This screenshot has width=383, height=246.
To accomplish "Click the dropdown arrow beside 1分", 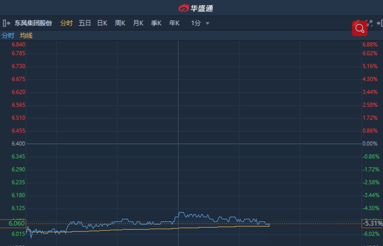I will tap(207, 23).
